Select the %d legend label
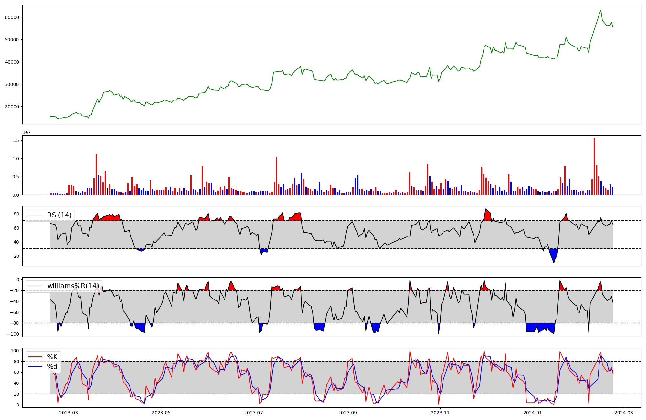 (x=52, y=367)
